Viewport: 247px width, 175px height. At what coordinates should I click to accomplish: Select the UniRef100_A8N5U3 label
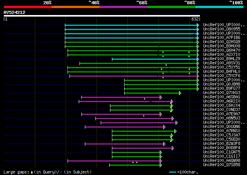point(222,118)
